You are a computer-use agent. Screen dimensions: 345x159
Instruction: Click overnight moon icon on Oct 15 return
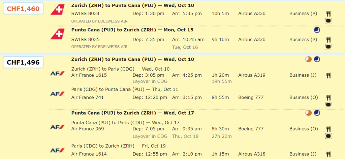[317, 30]
